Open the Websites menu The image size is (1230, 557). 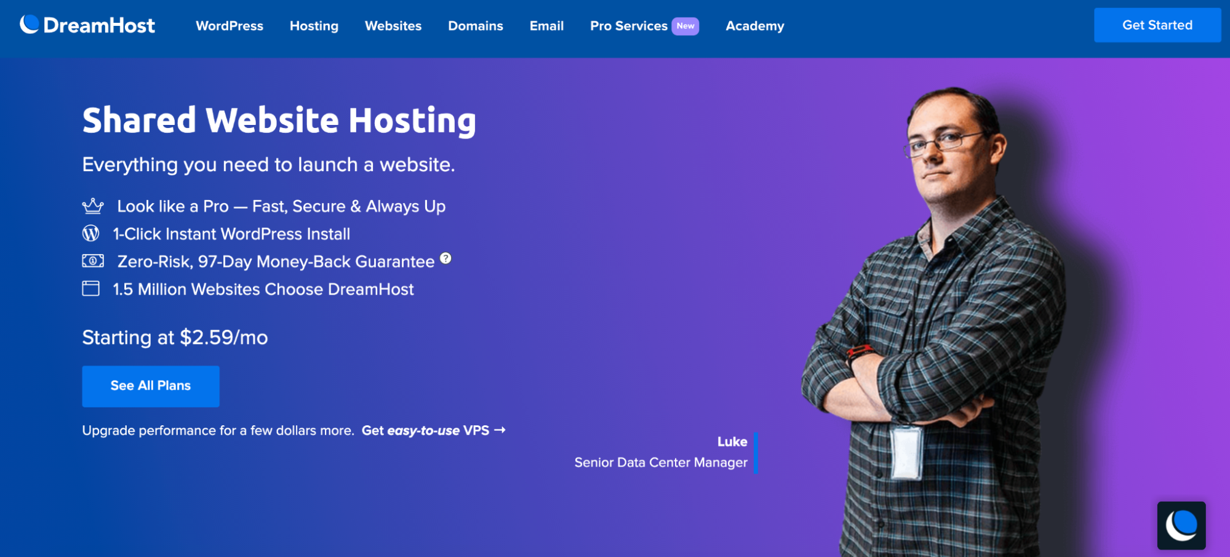coord(393,26)
